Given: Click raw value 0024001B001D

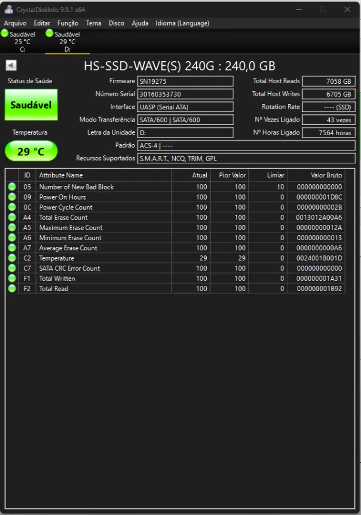Looking at the screenshot, I should [319, 258].
